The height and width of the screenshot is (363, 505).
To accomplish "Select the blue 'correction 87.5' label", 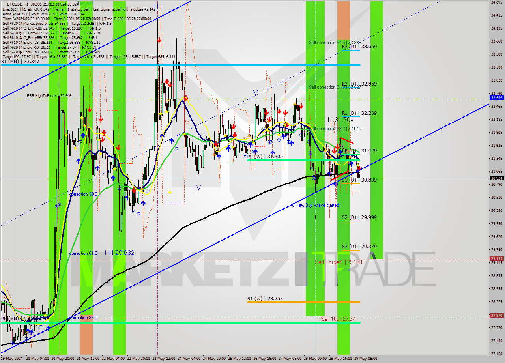I will [83, 318].
